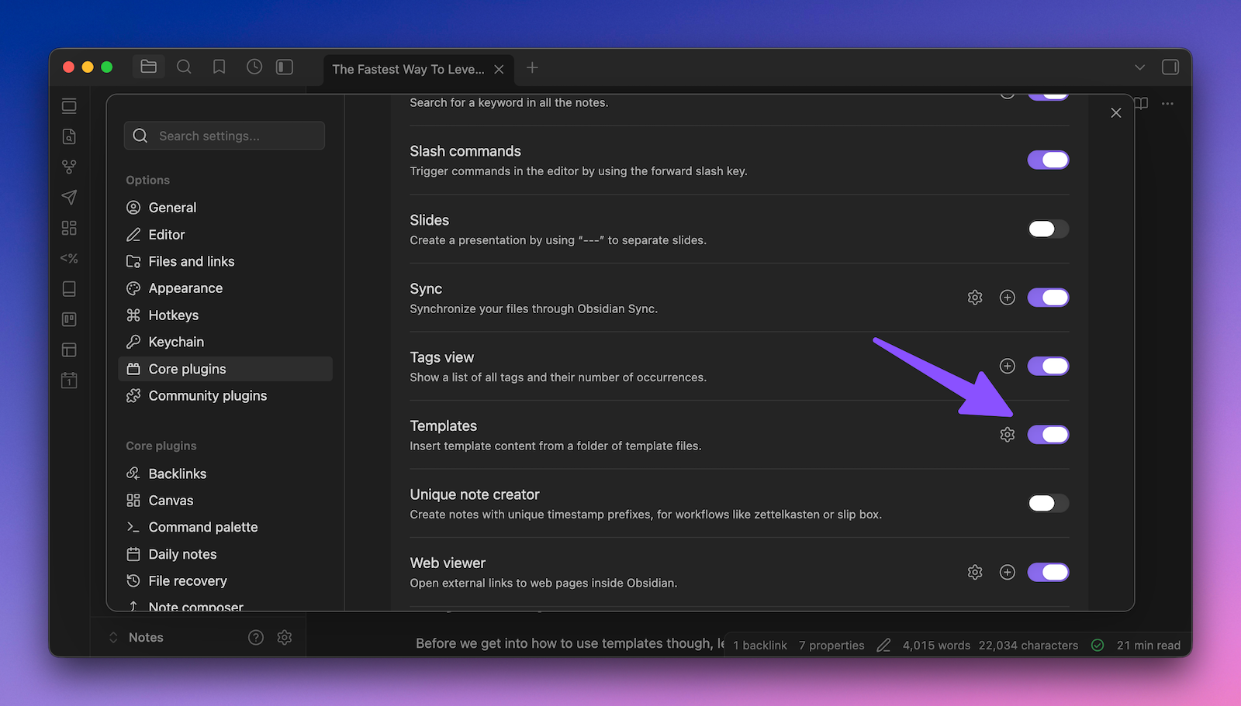Open the graph view ribbon icon
This screenshot has height=706, width=1241.
click(x=69, y=167)
